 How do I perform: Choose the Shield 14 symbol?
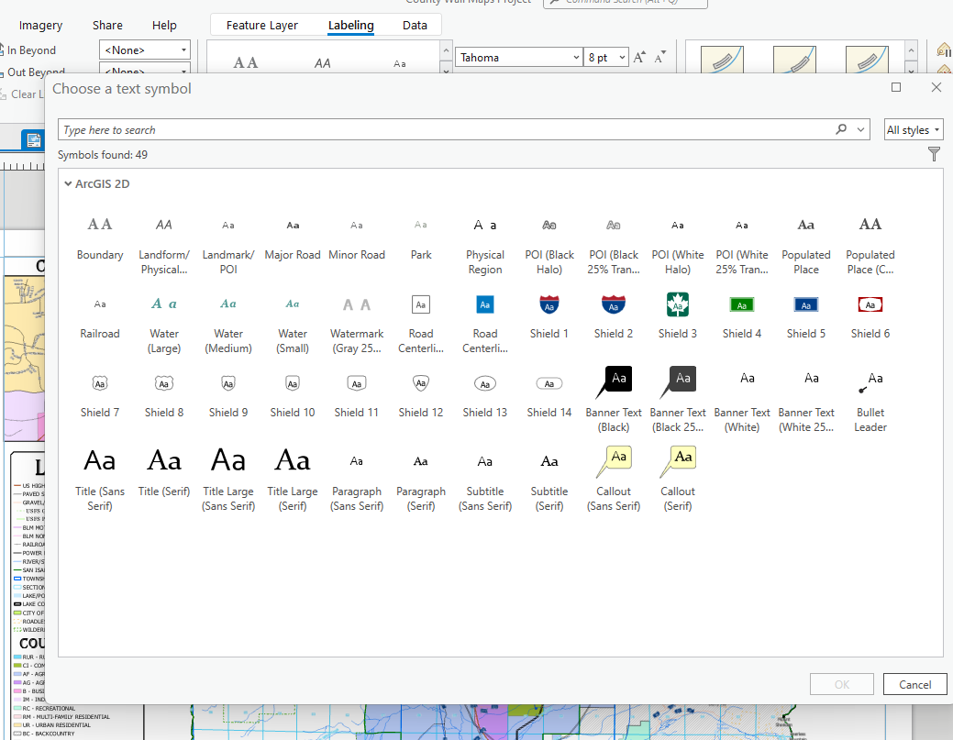coord(549,383)
